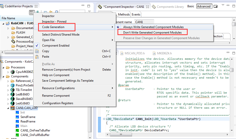The width and height of the screenshot is (236, 139).
Task: Click editor horizontal scrollbar thumb
Action: [x=121, y=134]
